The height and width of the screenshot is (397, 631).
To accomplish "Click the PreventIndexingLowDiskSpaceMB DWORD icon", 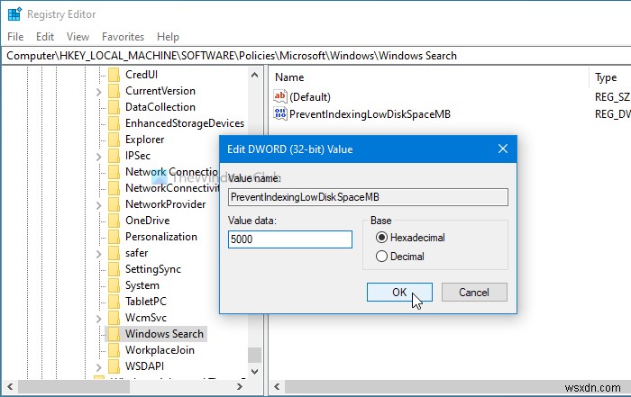I will [x=280, y=113].
